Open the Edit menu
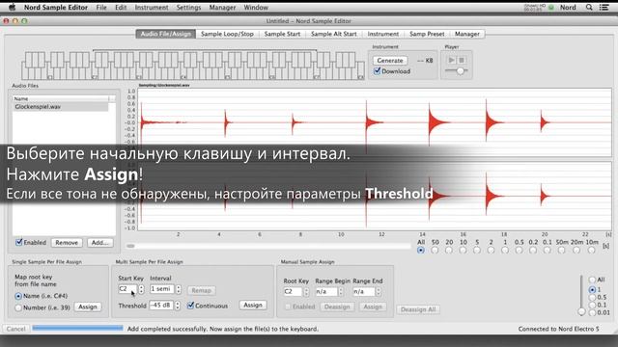 tap(121, 7)
